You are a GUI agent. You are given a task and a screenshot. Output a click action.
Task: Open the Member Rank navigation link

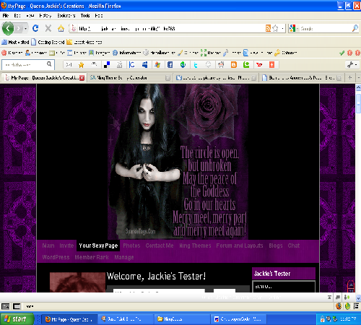[x=92, y=257]
